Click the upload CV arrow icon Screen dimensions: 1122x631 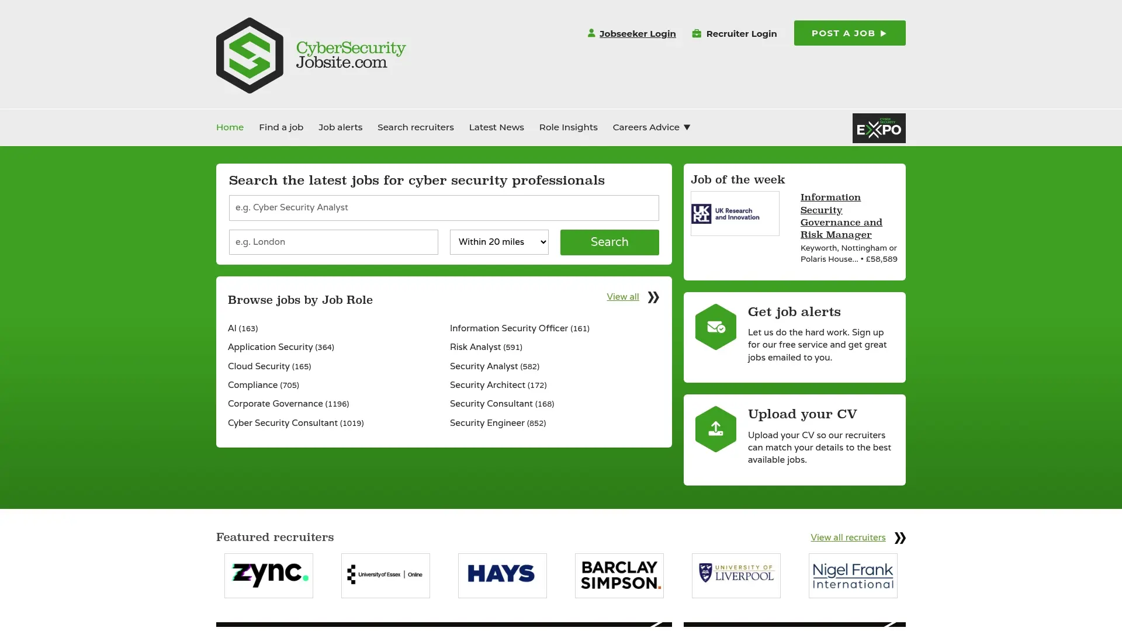716,429
